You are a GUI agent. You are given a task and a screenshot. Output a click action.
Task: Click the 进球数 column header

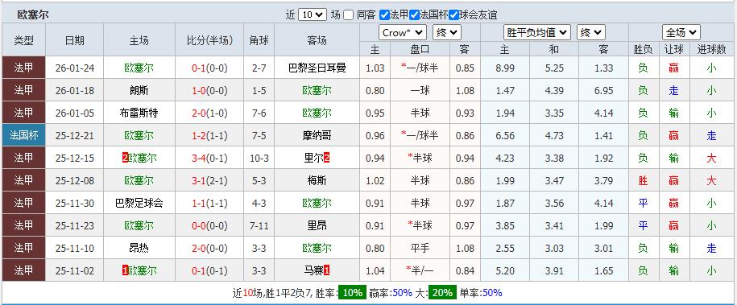(x=711, y=49)
